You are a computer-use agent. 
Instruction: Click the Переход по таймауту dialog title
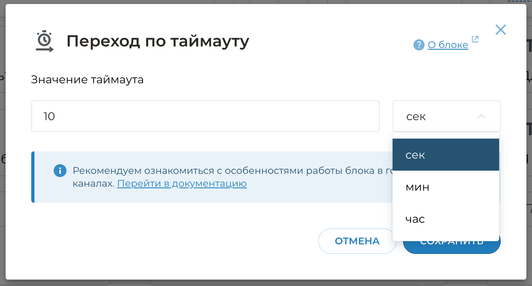click(158, 41)
